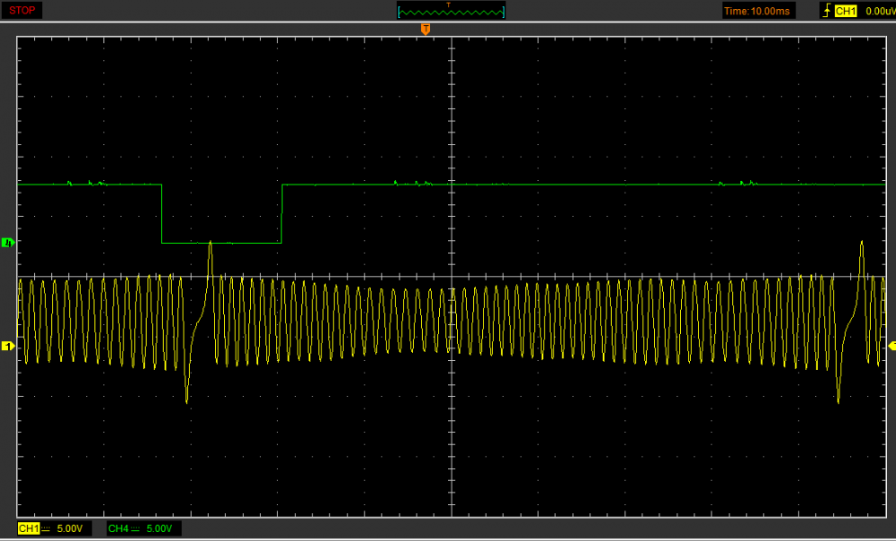This screenshot has height=541, width=896.
Task: Click the Time: 10.00ms timebase readout
Action: pyautogui.click(x=758, y=11)
